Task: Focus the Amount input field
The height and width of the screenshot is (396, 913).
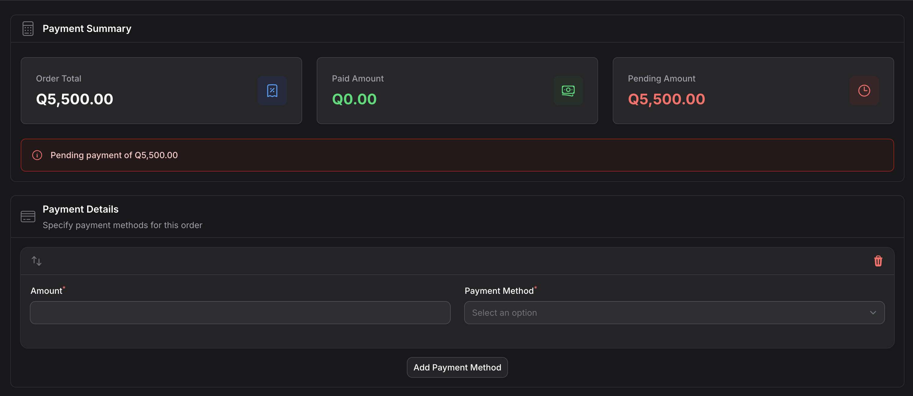Action: coord(240,312)
